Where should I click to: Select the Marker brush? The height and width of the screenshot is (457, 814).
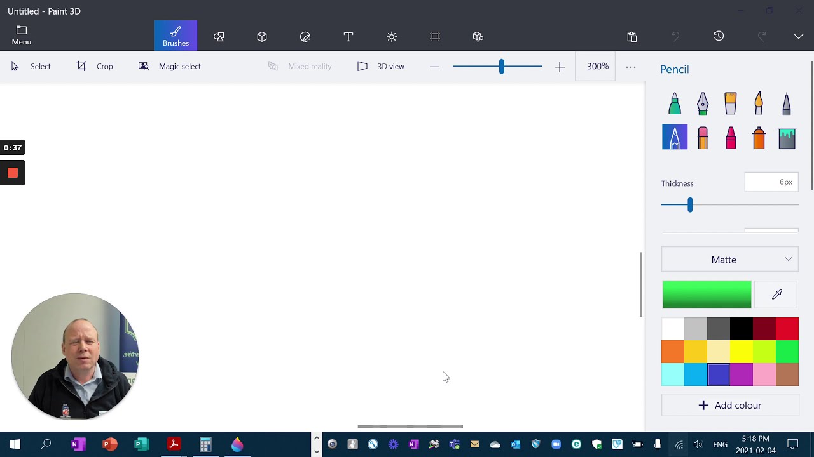pos(675,103)
